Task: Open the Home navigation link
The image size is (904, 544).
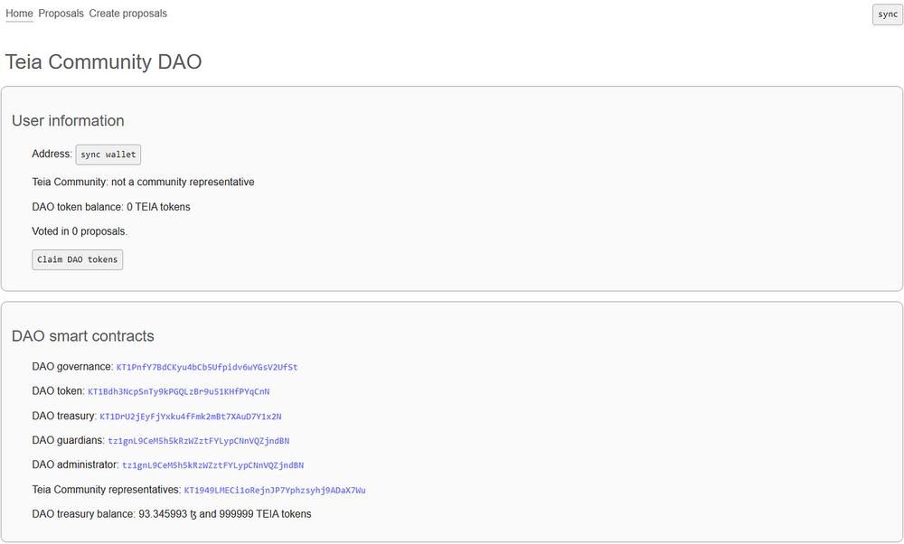Action: (19, 14)
